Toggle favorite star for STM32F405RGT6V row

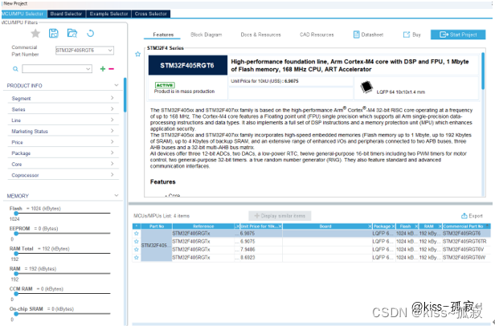137,249
